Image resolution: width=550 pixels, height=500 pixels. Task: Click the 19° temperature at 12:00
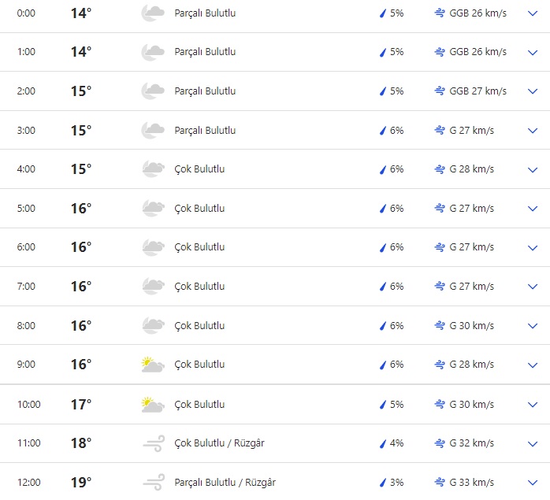[81, 483]
